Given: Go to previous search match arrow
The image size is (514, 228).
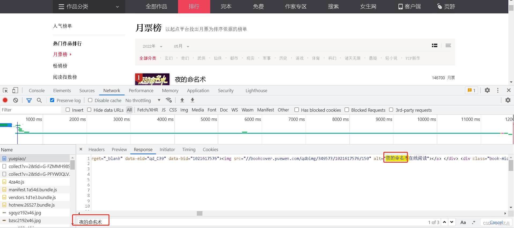Looking at the screenshot, I should [x=445, y=222].
